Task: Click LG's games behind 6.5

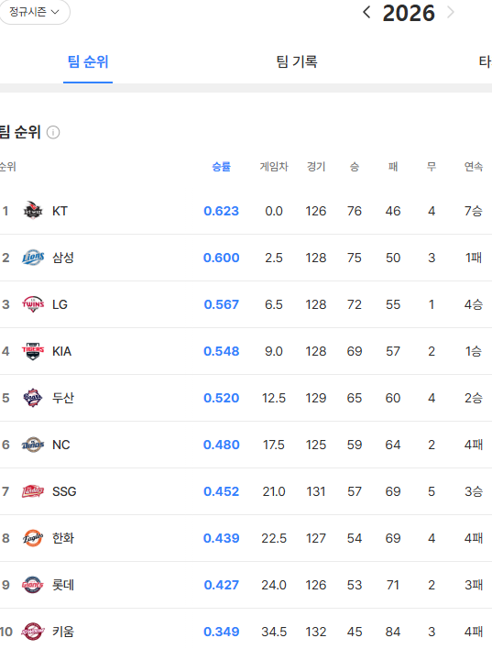Action: pos(274,304)
